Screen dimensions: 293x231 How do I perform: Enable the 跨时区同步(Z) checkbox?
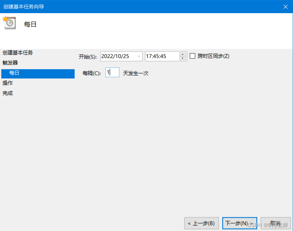pos(193,56)
